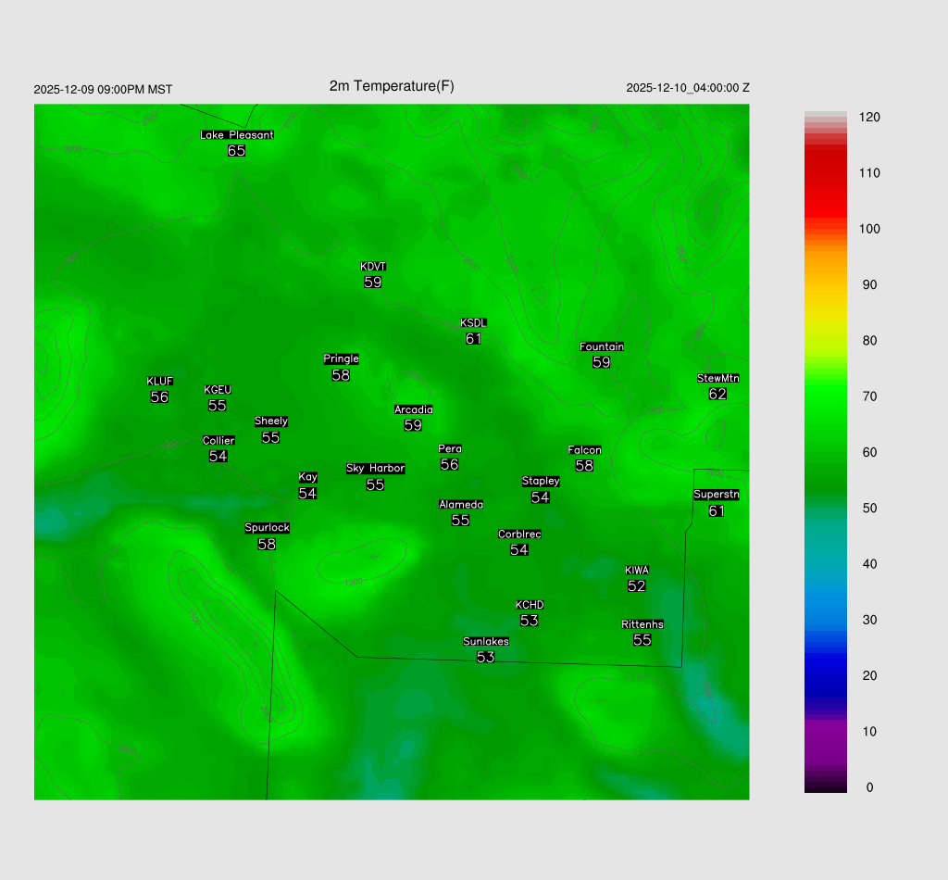Click the temperature value under Pringle

341,375
